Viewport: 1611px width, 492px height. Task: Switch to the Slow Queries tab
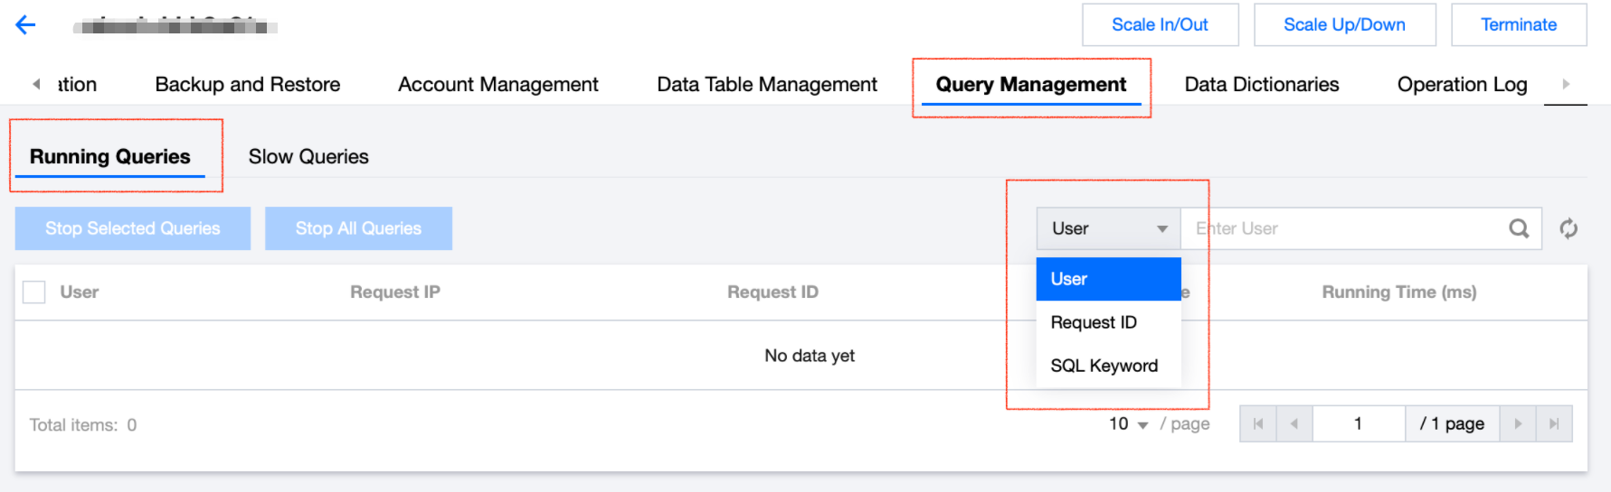tap(308, 157)
